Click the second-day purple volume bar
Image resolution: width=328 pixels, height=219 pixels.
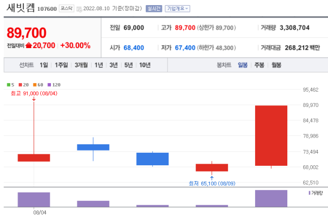pyautogui.click(x=93, y=204)
